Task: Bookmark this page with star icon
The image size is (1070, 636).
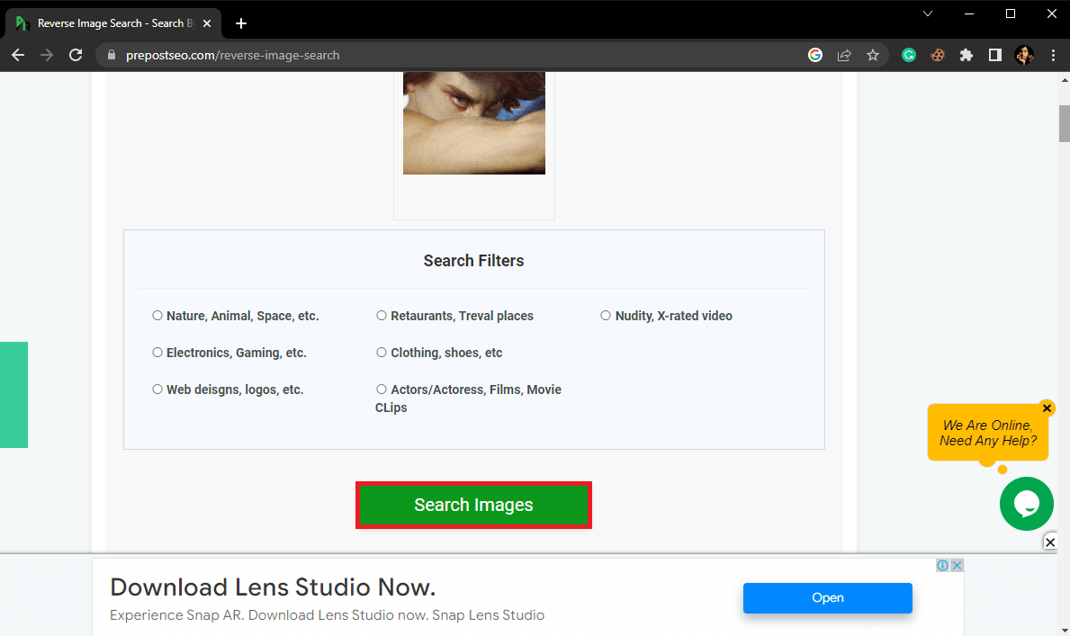Action: pyautogui.click(x=873, y=55)
